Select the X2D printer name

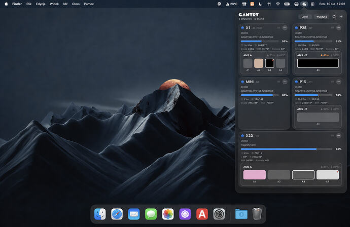(x=250, y=136)
